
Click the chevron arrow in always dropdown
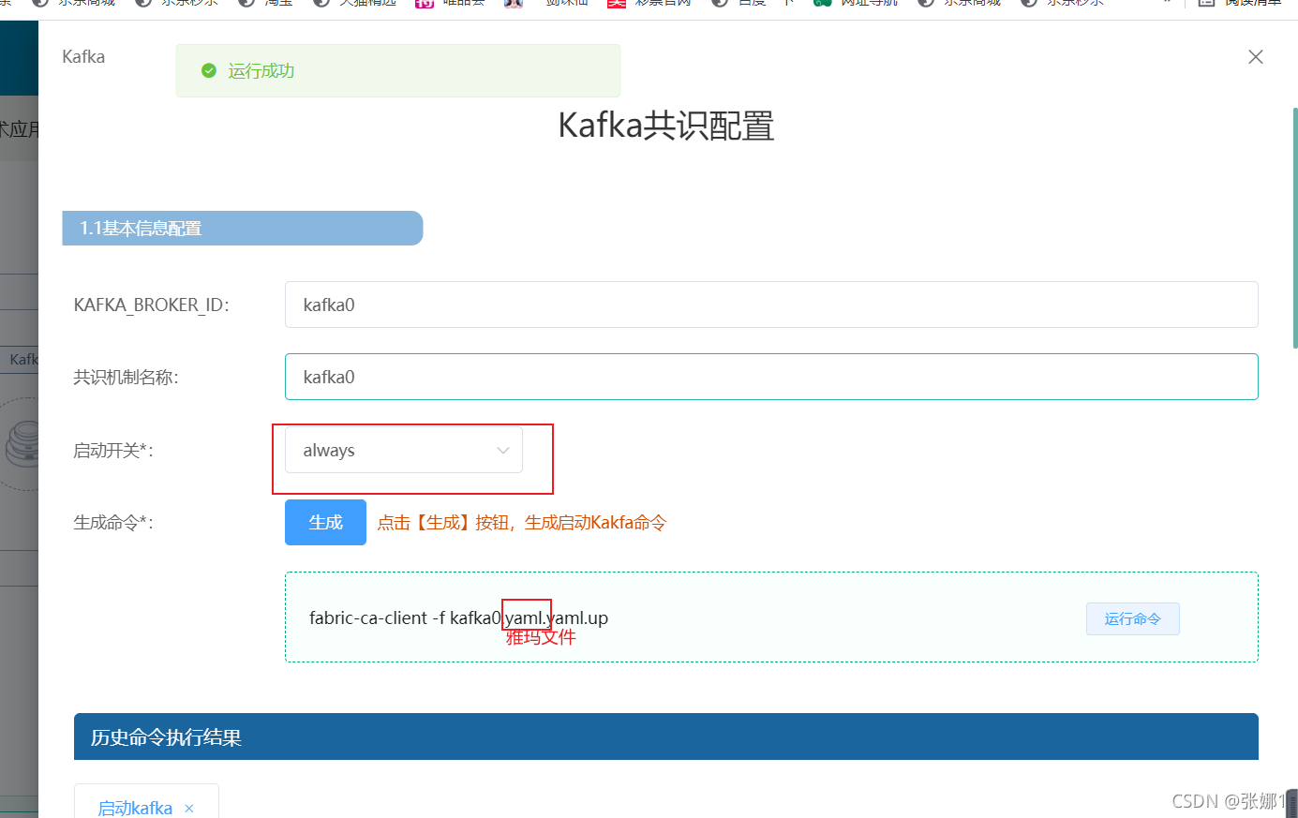(x=503, y=451)
